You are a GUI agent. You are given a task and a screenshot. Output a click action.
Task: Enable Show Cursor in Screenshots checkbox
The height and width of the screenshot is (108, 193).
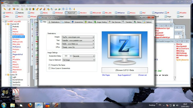tap(50, 68)
